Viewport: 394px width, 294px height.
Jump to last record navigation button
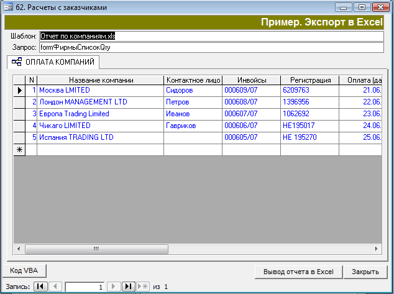(x=128, y=287)
